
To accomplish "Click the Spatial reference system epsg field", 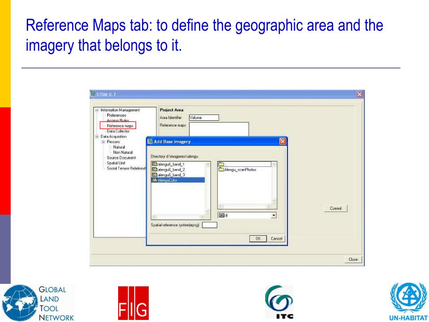I will 209,225.
